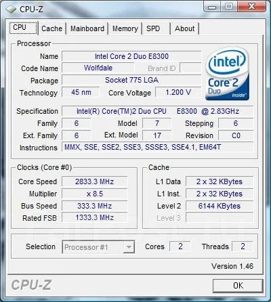Open the Cache tab
Viewport: 271px width, 302px height.
(x=51, y=28)
